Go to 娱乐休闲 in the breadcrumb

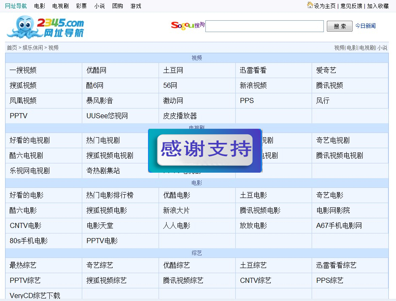pyautogui.click(x=32, y=48)
